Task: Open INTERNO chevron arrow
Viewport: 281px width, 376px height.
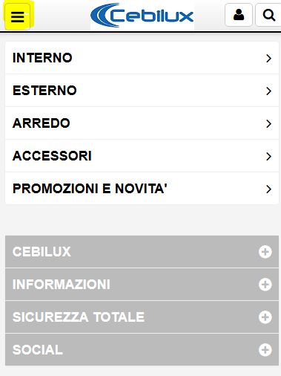Action: coord(268,58)
